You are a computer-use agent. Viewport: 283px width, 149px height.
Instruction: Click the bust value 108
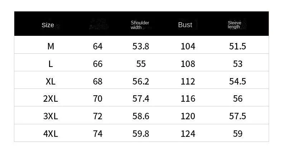tap(188, 64)
